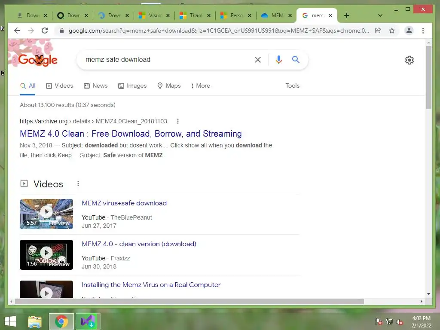Click the muted volume tray icon
This screenshot has width=440, height=330.
point(399,322)
